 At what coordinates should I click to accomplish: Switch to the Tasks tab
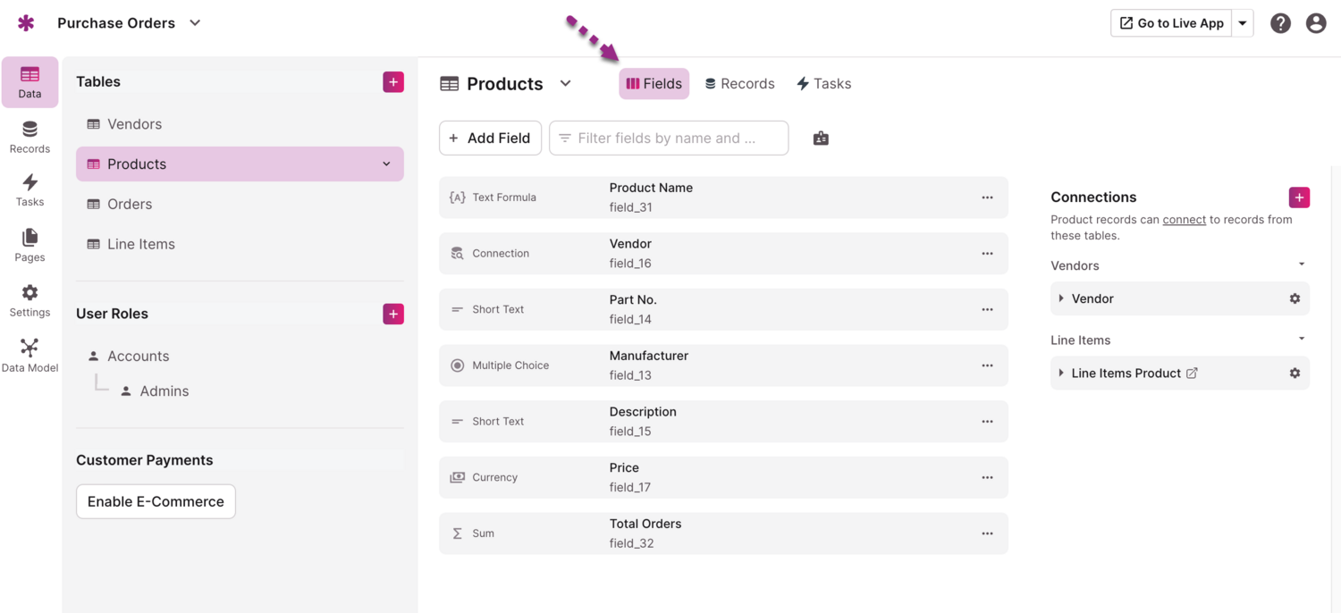coord(823,84)
